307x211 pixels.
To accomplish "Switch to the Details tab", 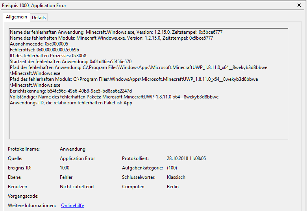I will click(39, 18).
